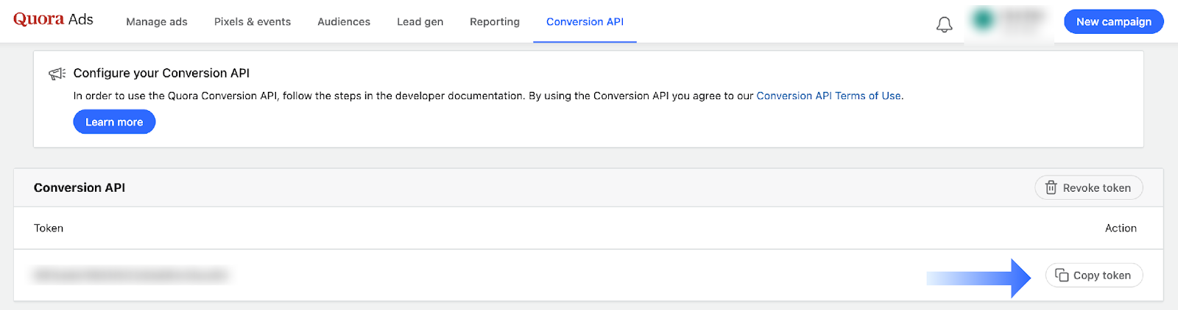Open Conversion API Terms of Use link

(x=828, y=96)
